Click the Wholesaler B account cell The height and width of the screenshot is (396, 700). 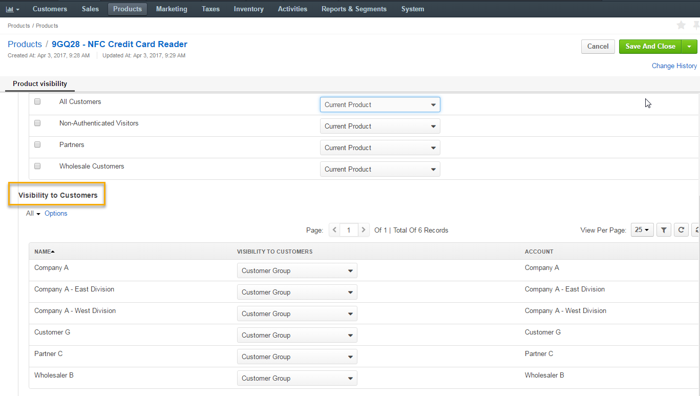[x=544, y=375]
